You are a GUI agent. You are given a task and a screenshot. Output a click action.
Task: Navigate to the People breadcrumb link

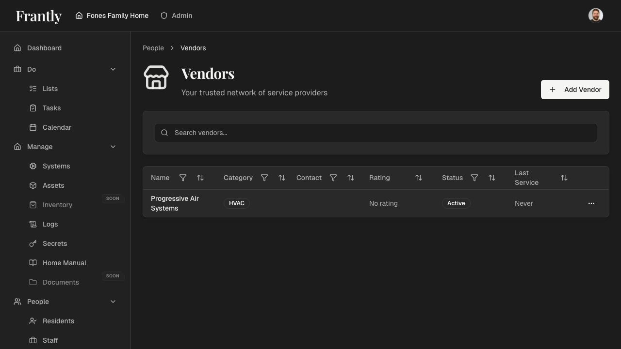click(153, 48)
